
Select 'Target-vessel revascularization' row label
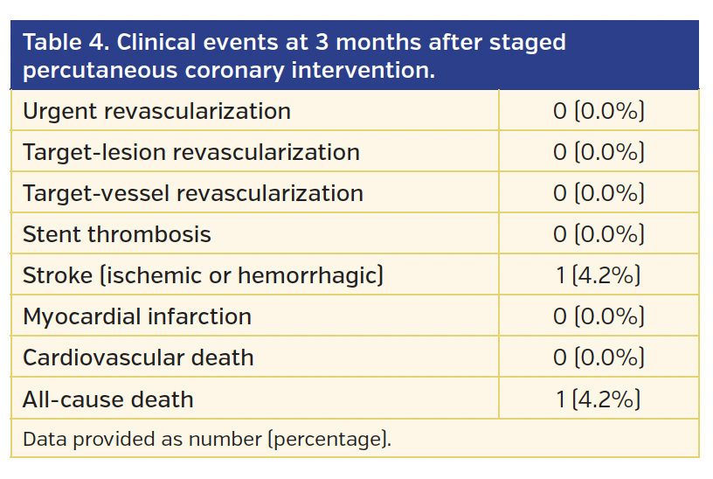tap(193, 193)
